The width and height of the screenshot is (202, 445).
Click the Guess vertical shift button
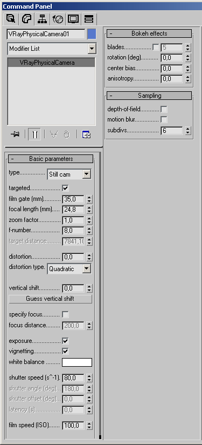pos(50,299)
